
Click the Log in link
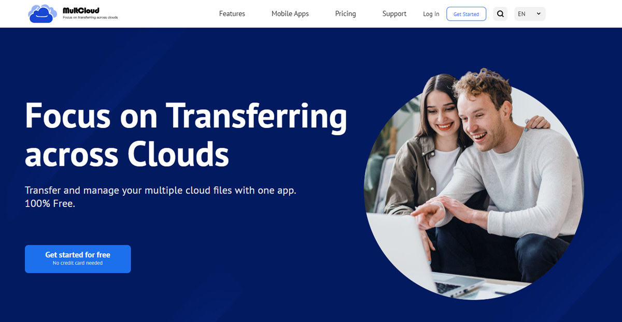431,14
